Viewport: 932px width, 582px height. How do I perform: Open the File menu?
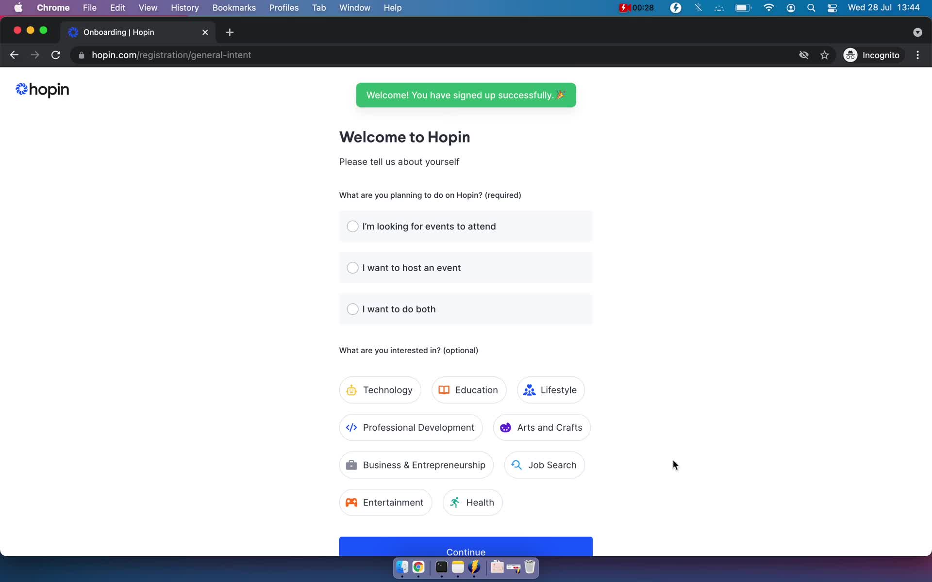pos(89,8)
